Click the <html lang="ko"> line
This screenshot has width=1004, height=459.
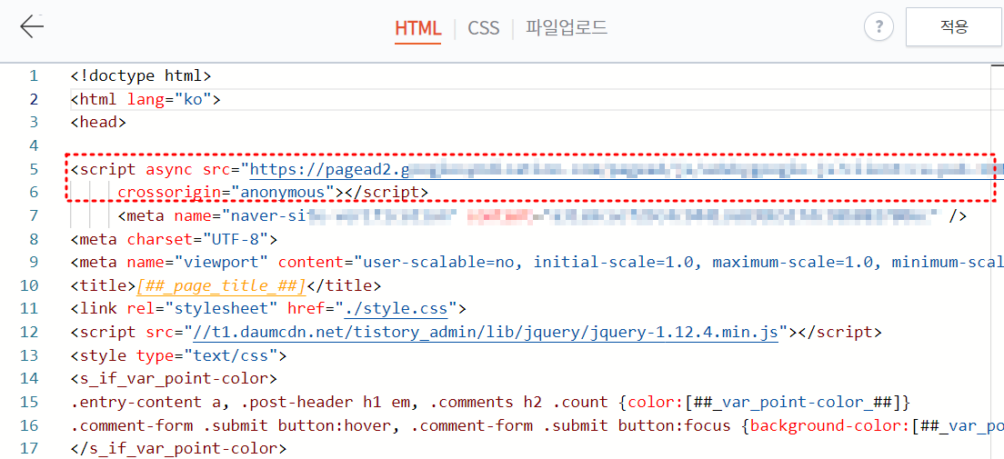pos(146,99)
